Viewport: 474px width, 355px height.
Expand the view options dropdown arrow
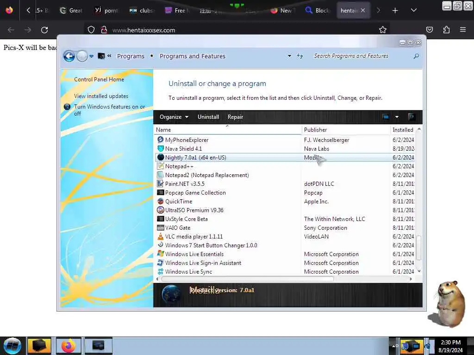pos(397,117)
